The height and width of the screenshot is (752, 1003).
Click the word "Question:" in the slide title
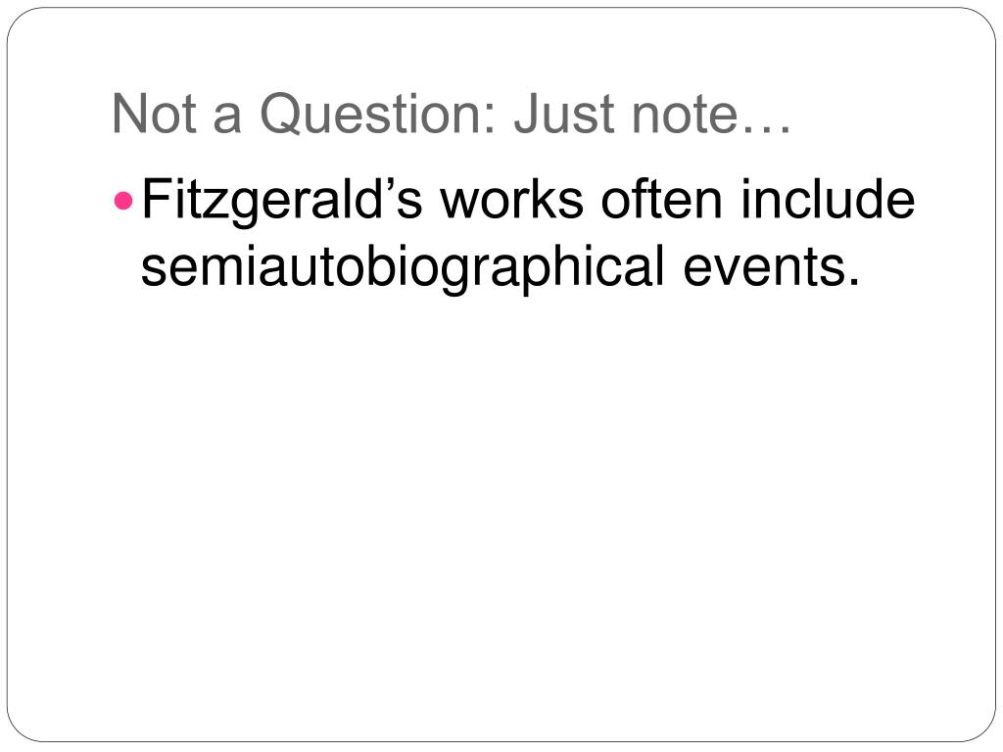click(378, 114)
